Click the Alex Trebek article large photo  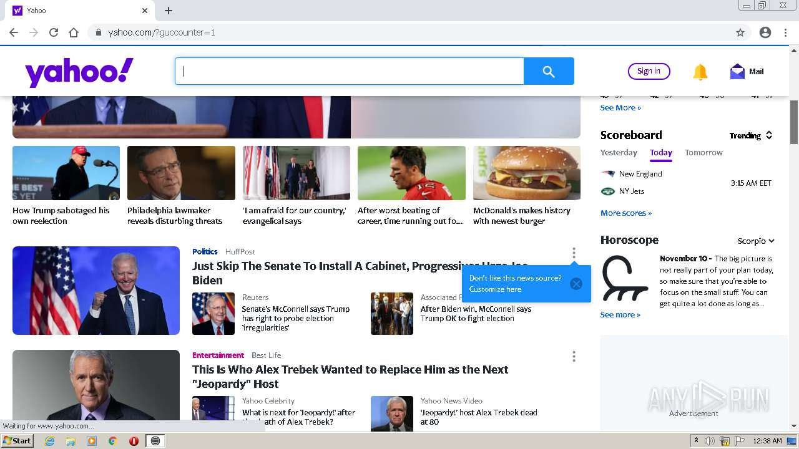pyautogui.click(x=96, y=385)
